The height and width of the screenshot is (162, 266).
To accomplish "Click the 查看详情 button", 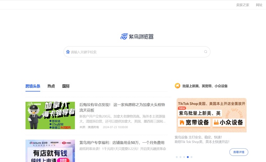I will [x=239, y=152].
